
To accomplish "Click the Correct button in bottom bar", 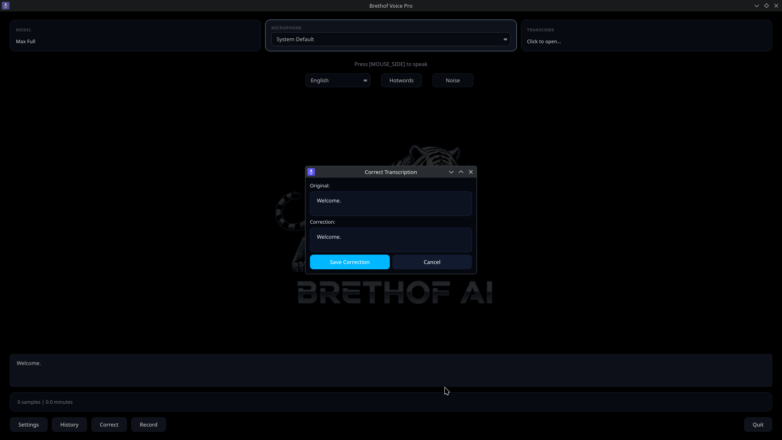I will [109, 425].
